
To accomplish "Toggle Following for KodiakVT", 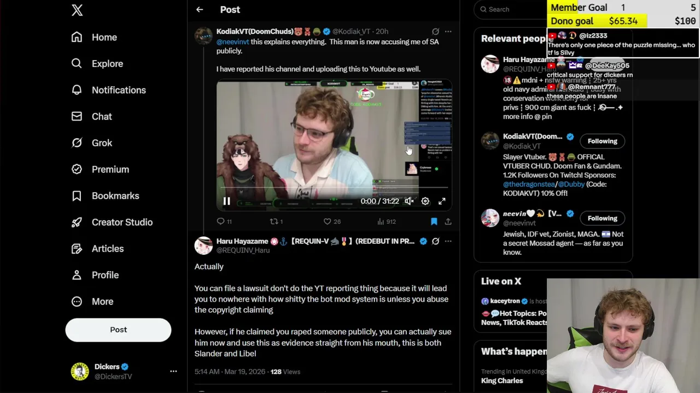I will (x=602, y=141).
